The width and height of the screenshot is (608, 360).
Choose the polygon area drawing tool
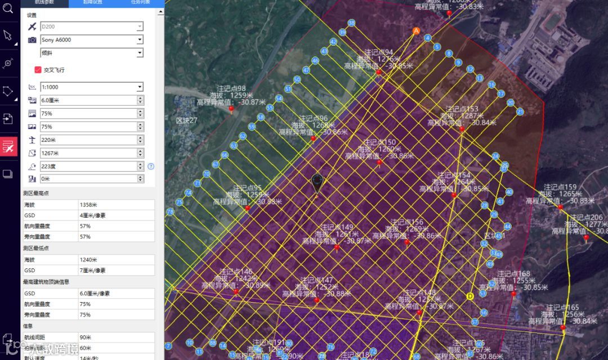tap(8, 91)
